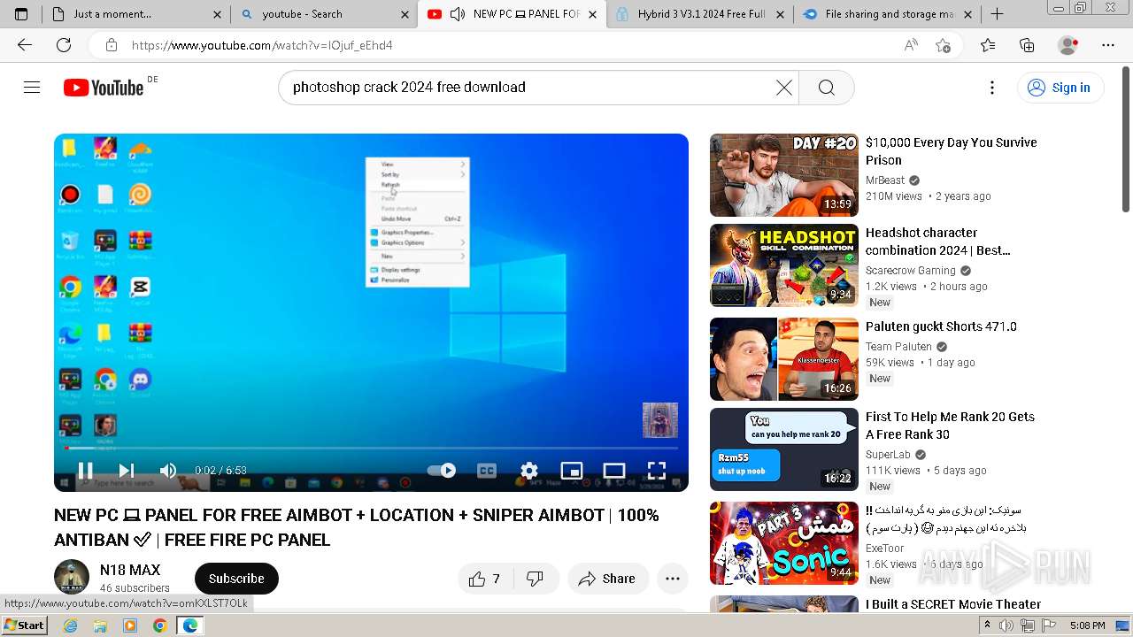Viewport: 1133px width, 637px height.
Task: Subscribe to N18 MAX channel
Action: point(236,578)
